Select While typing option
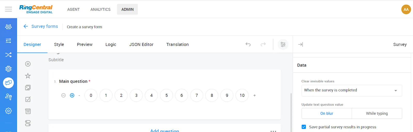413x132 pixels. point(377,113)
